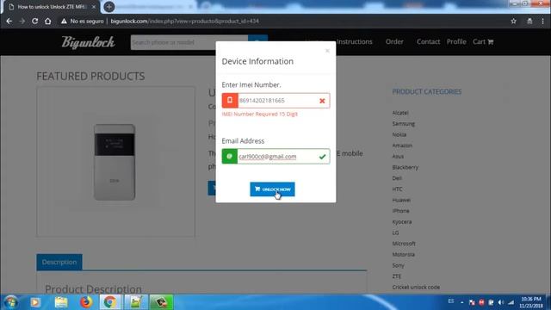The image size is (551, 310).
Task: Click the red X in IMEI field
Action: (x=322, y=101)
